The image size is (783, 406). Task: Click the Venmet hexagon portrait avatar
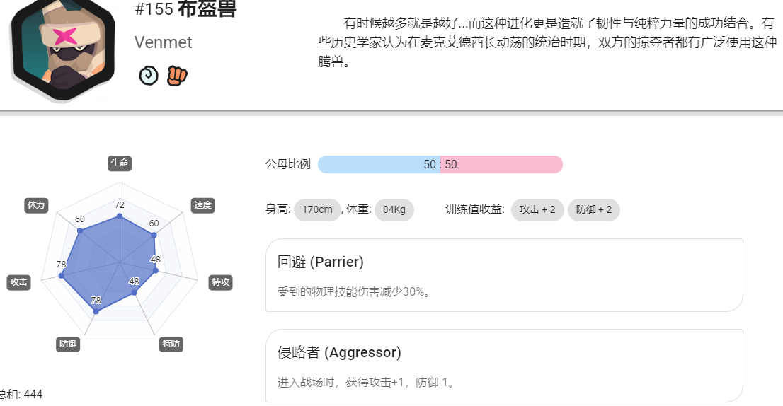tap(63, 49)
